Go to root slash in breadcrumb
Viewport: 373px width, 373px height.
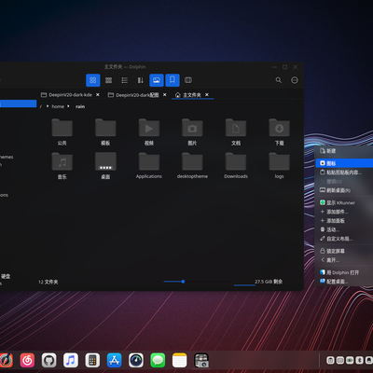(41, 106)
